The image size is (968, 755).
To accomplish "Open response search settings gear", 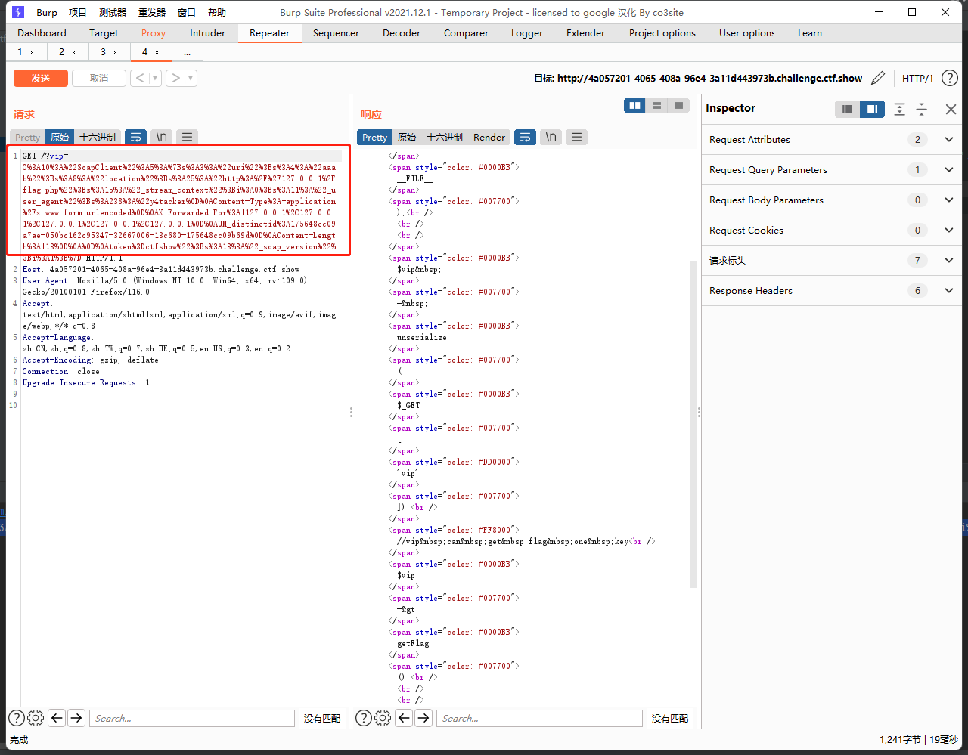I will click(x=383, y=718).
